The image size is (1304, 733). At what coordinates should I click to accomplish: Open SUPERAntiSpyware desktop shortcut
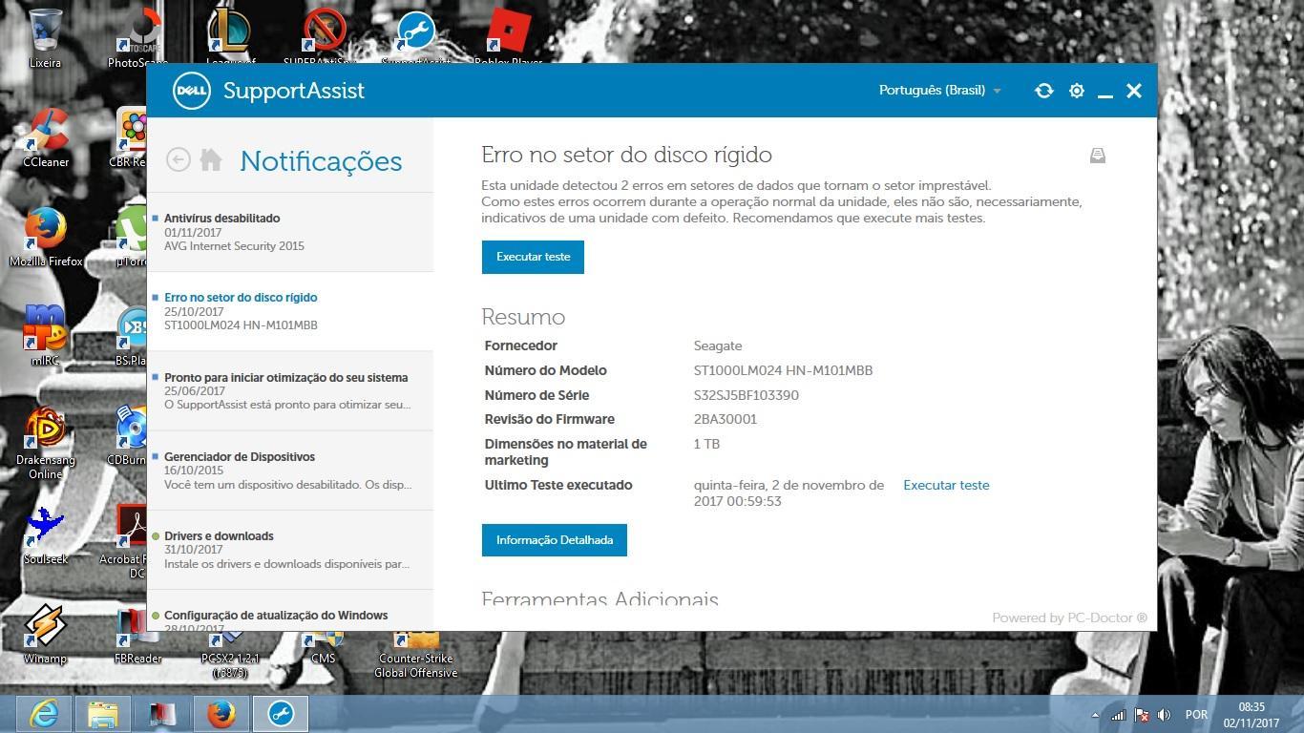(x=323, y=39)
